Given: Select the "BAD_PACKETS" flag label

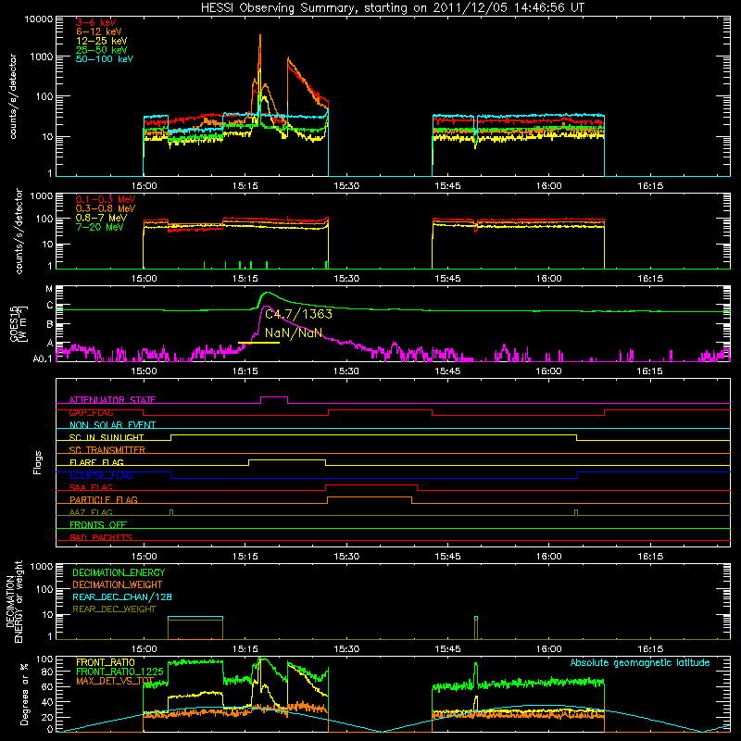Looking at the screenshot, I should coord(101,538).
